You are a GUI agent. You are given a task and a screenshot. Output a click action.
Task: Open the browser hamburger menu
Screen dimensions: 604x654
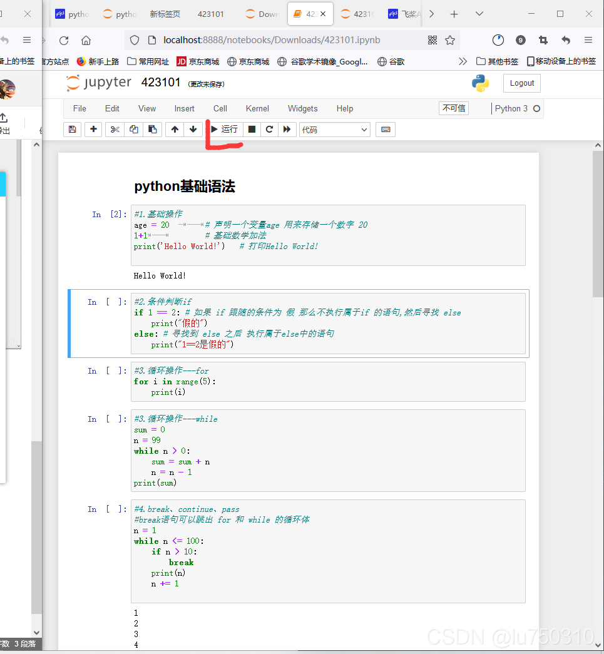pyautogui.click(x=588, y=40)
